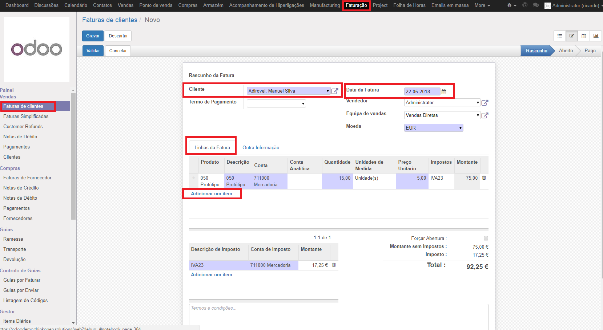Switch to calendar view icon

click(584, 36)
